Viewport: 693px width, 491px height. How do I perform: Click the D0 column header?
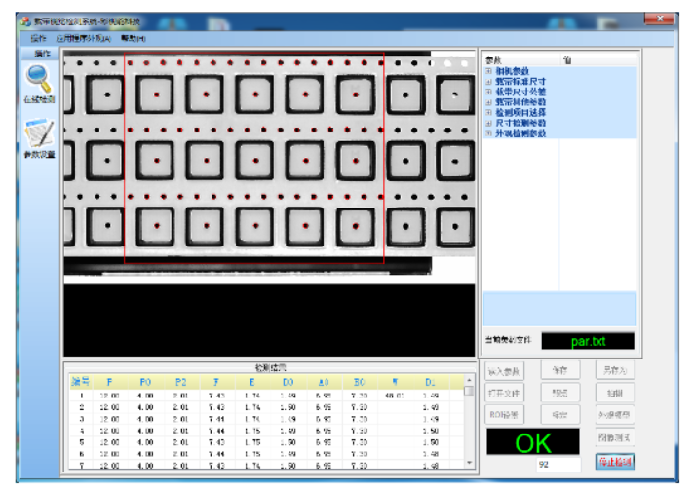[x=288, y=382]
